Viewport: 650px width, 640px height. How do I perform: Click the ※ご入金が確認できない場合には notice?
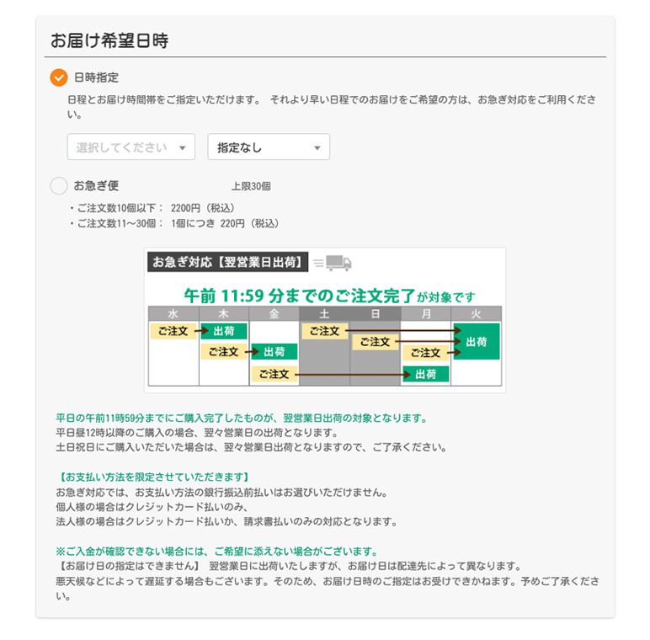(x=217, y=552)
